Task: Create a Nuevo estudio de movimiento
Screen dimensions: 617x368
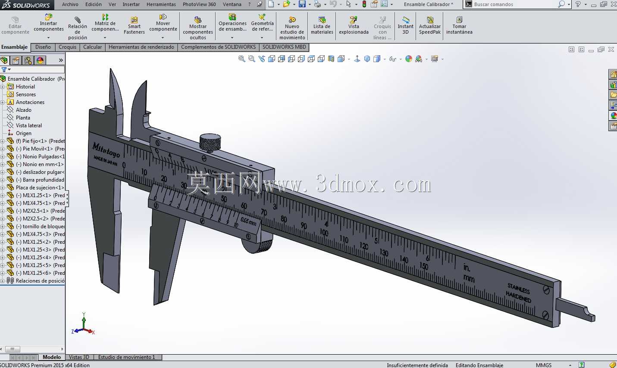Action: pos(292,28)
